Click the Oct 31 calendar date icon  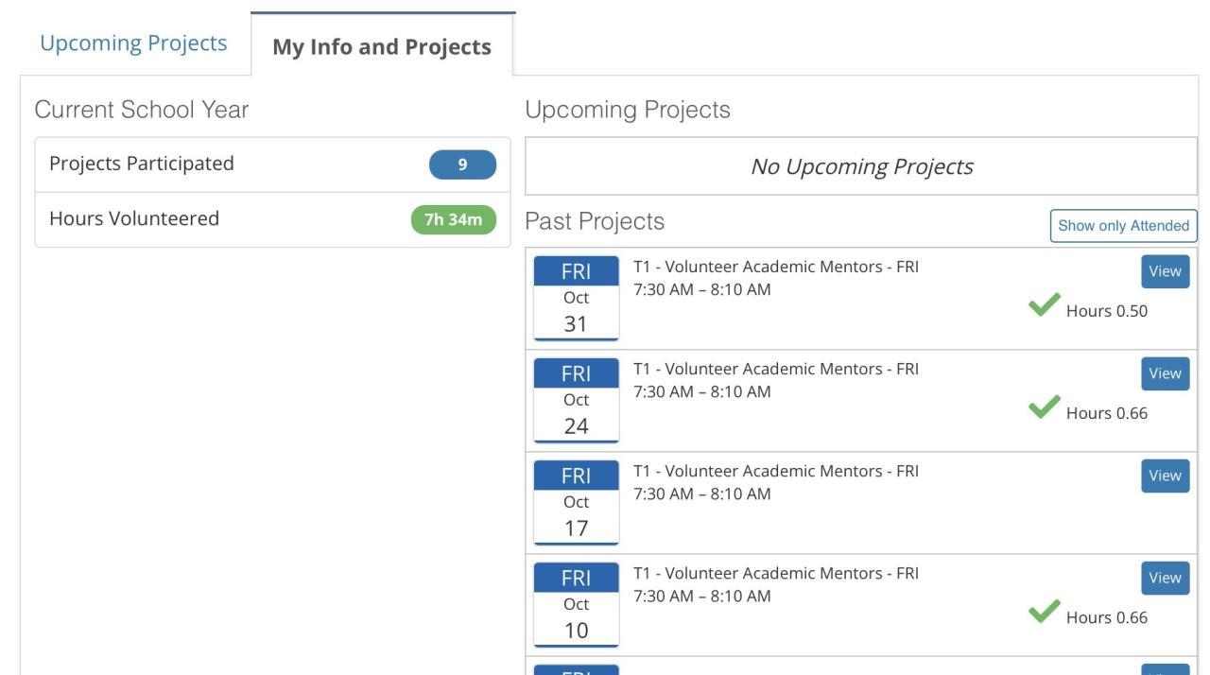pos(576,298)
